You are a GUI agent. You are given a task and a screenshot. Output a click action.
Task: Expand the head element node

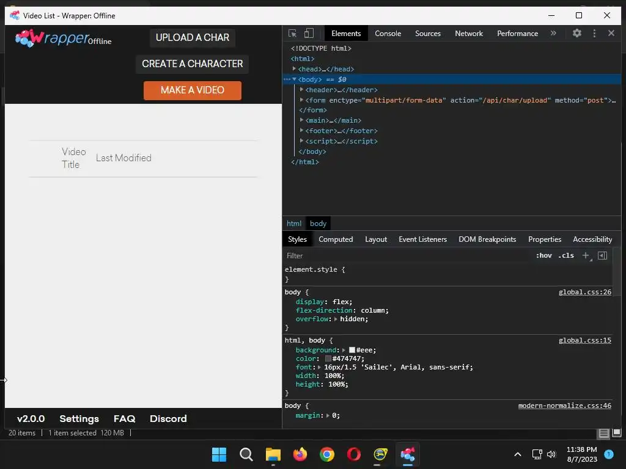tap(294, 69)
